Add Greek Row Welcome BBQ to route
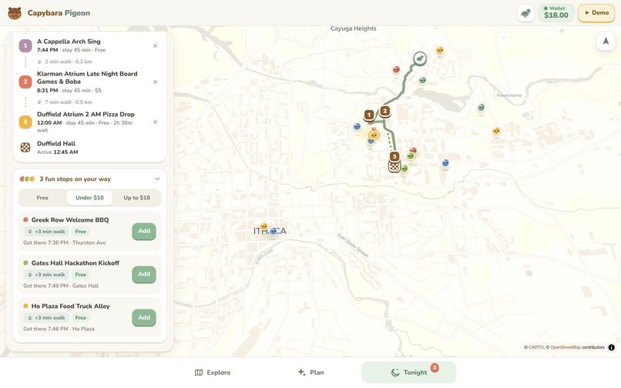 (144, 231)
